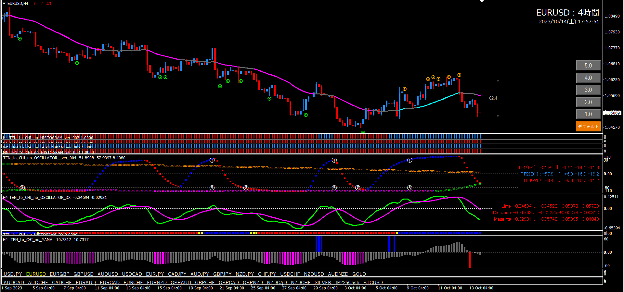Switch chart to EURGBP

tap(59, 274)
